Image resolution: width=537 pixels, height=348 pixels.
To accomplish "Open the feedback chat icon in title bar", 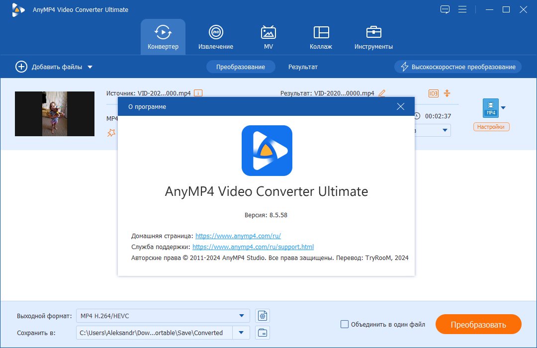I will tap(445, 9).
